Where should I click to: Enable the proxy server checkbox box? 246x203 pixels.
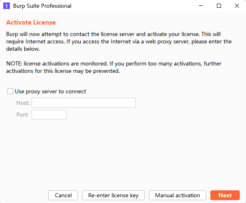[x=10, y=91]
